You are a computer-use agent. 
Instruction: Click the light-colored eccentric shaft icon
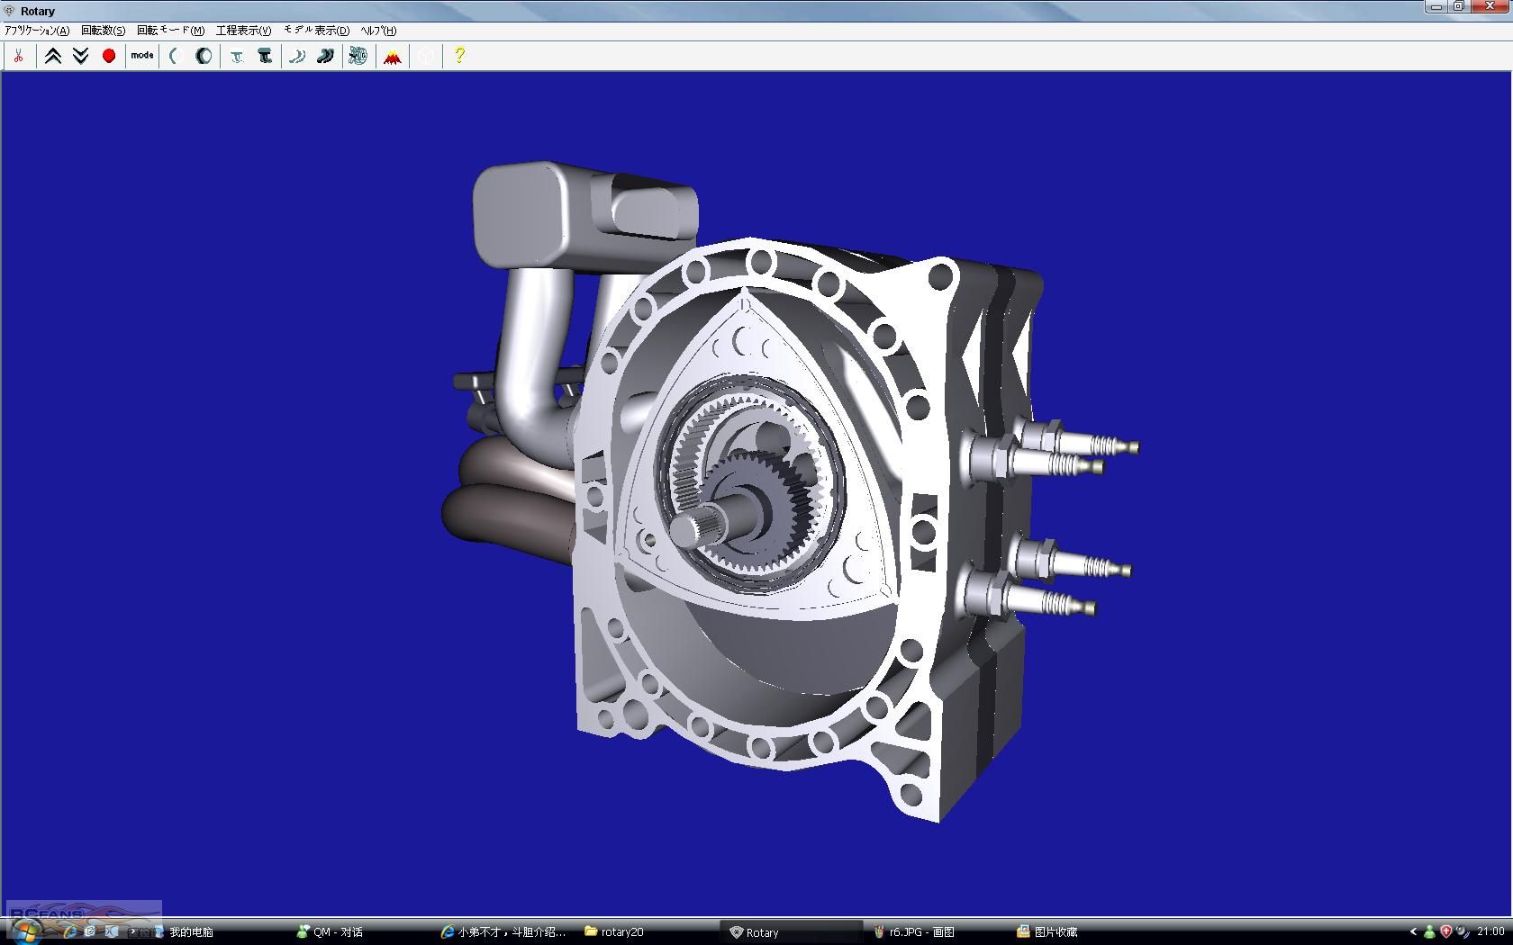coord(237,56)
